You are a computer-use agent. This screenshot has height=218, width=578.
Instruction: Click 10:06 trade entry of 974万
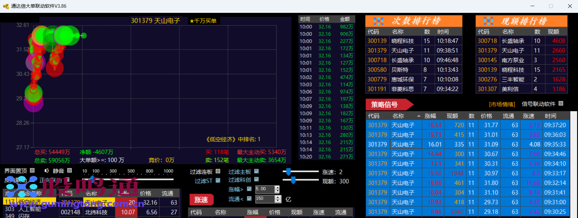pyautogui.click(x=326, y=92)
